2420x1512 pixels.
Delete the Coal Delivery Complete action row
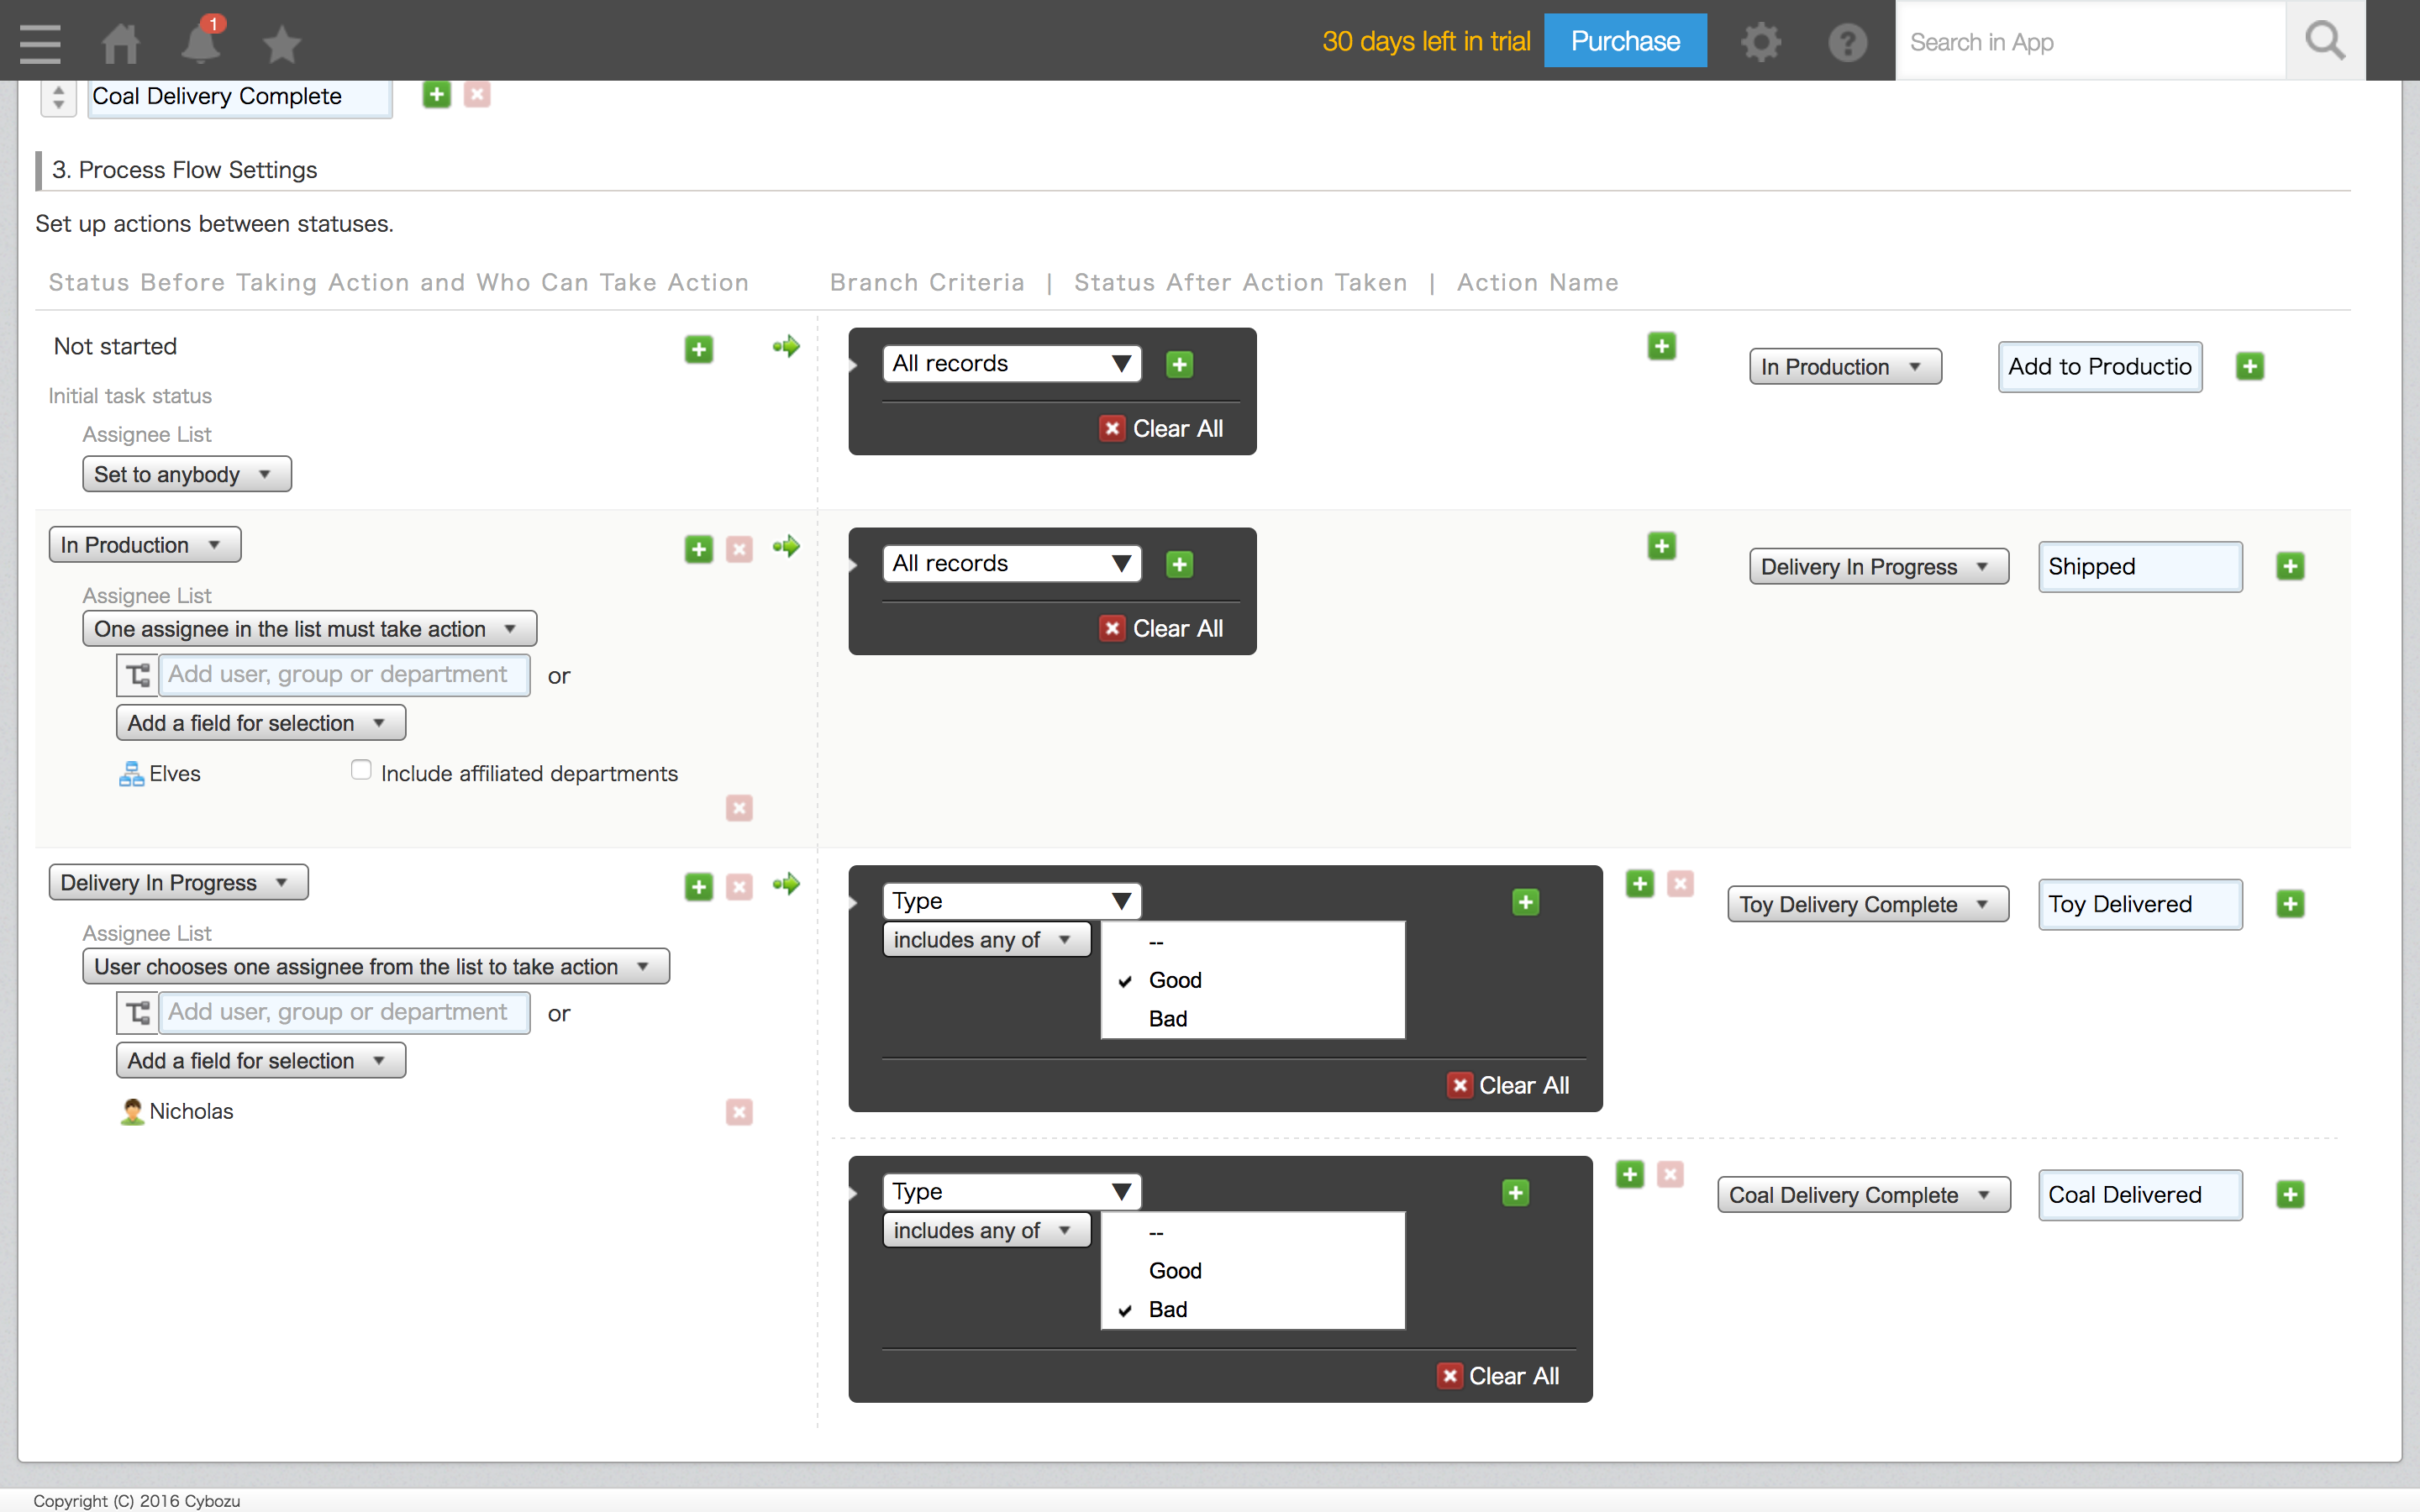tap(1670, 1174)
